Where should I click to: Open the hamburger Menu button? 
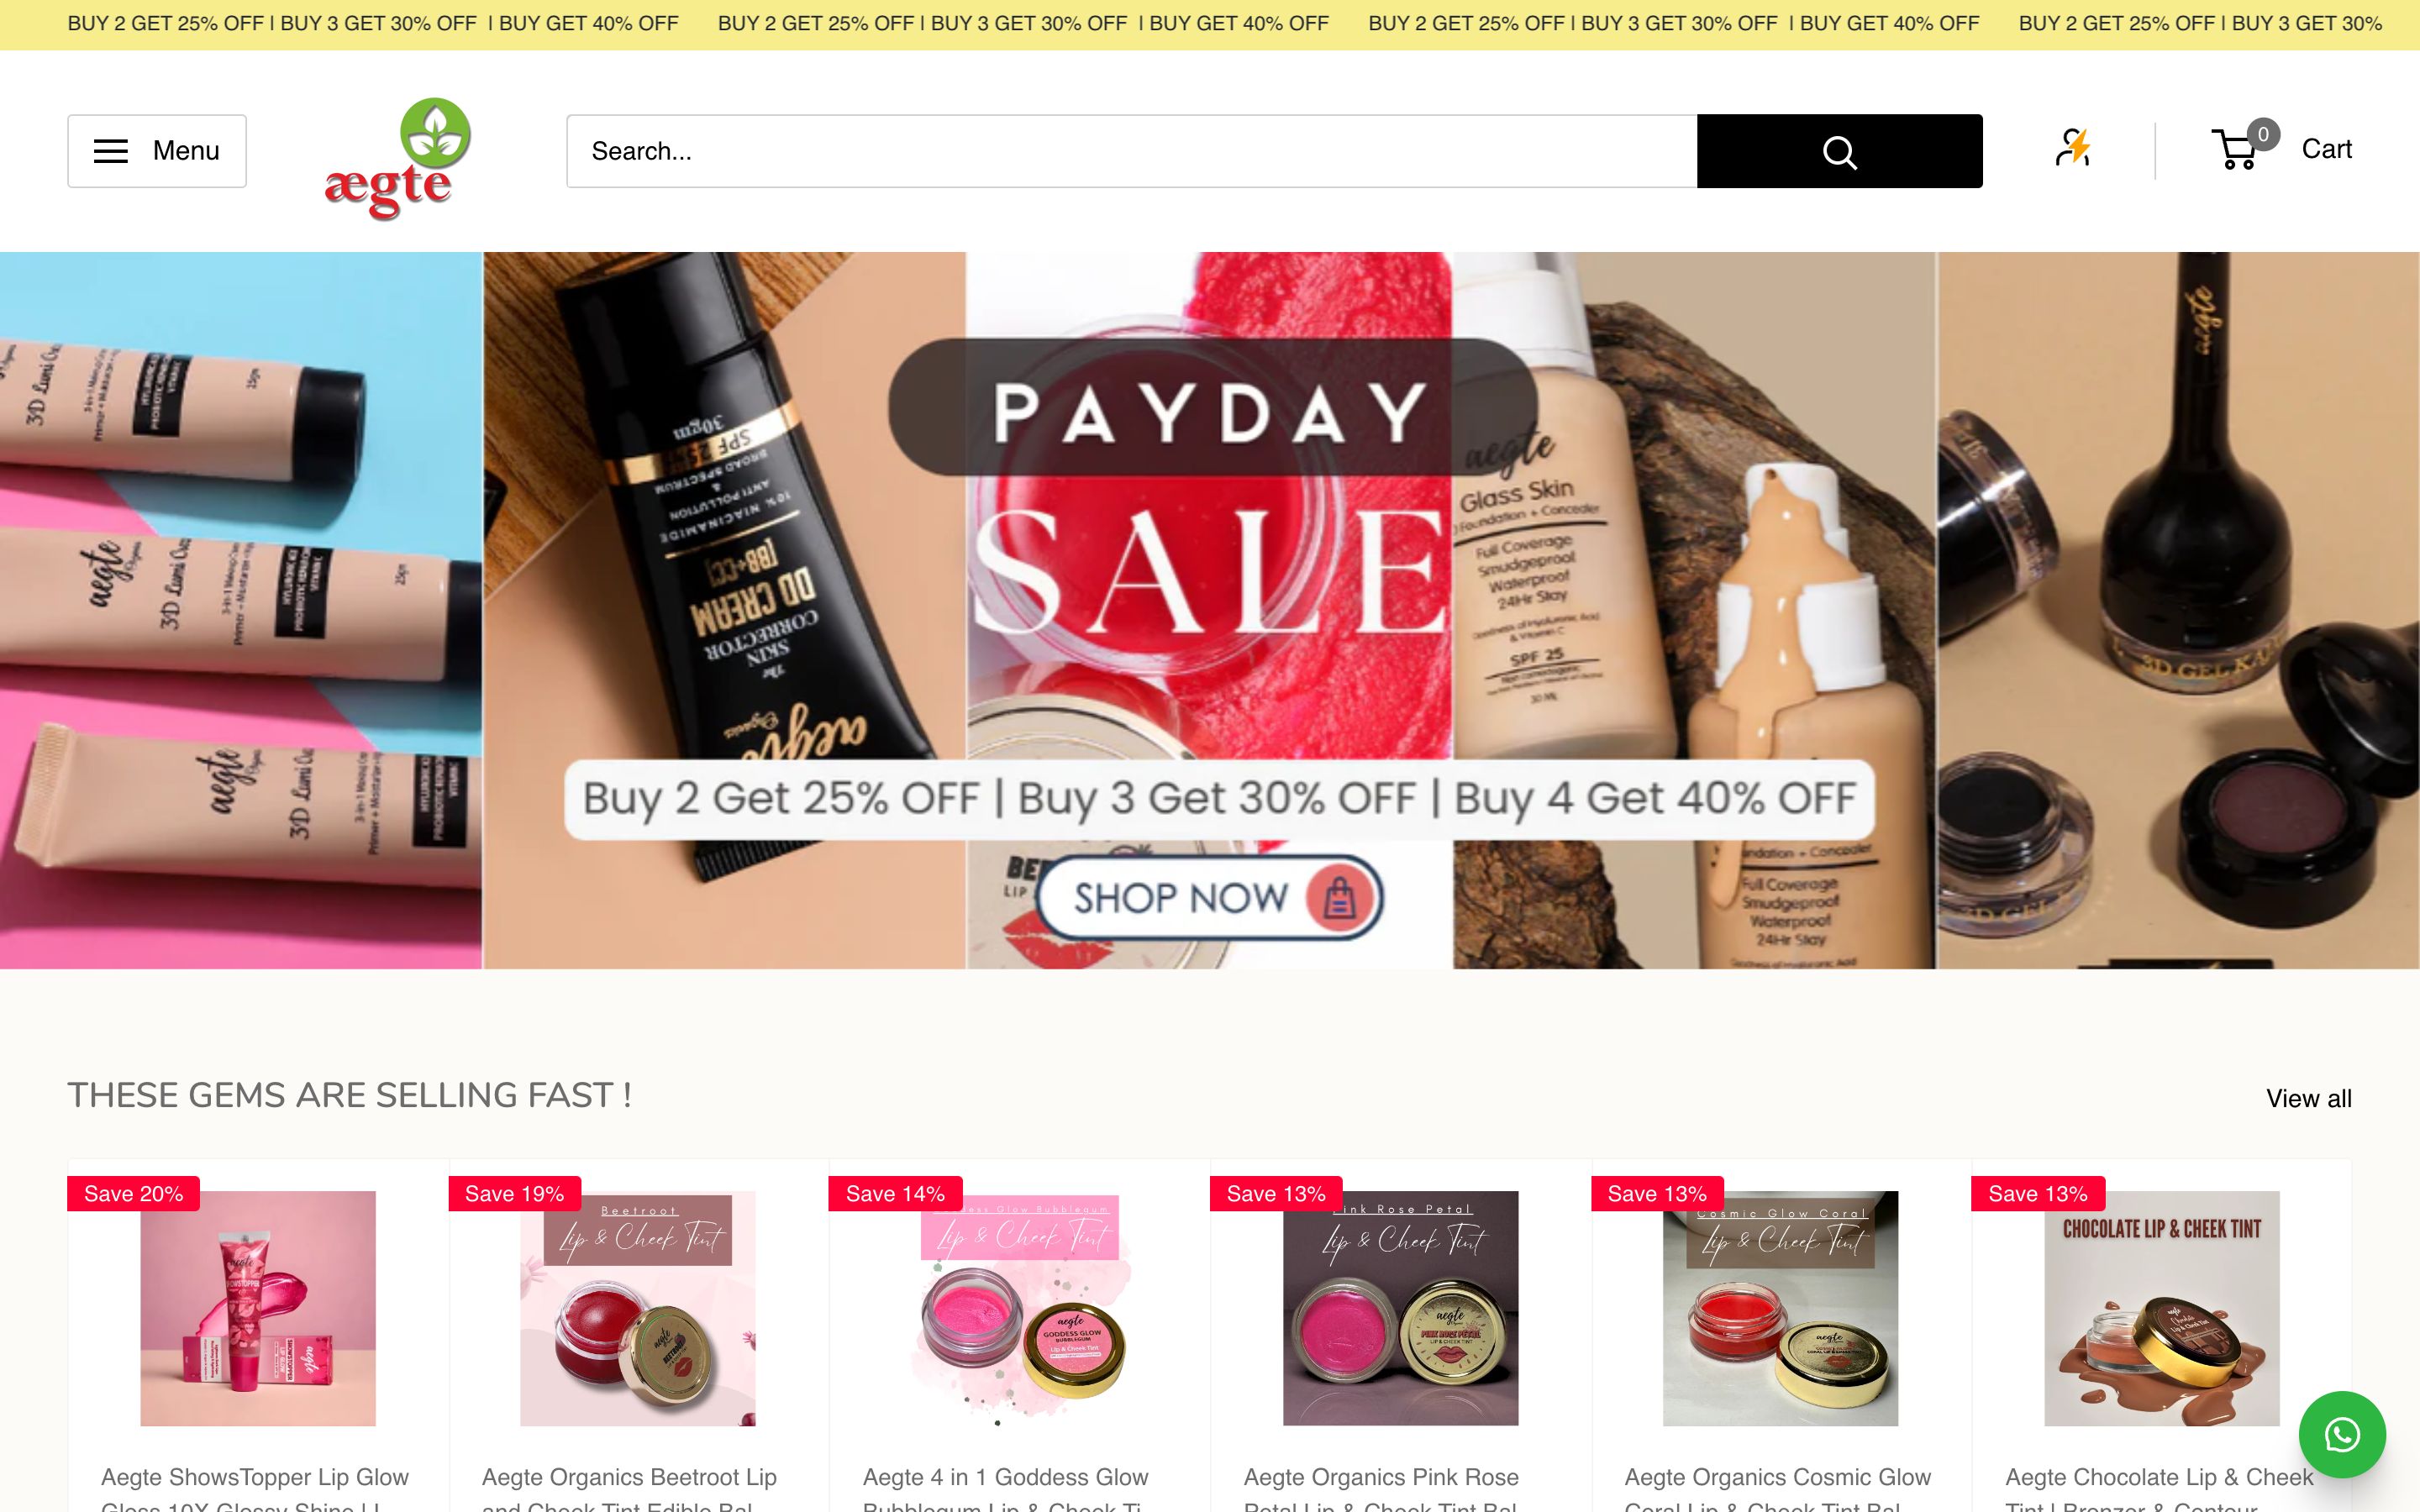point(157,151)
